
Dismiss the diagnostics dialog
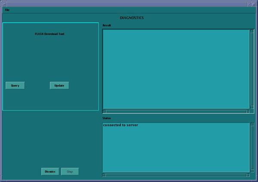point(50,172)
